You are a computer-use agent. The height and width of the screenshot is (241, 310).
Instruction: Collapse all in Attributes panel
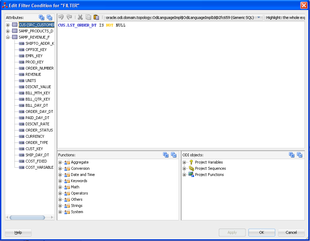pos(50,18)
